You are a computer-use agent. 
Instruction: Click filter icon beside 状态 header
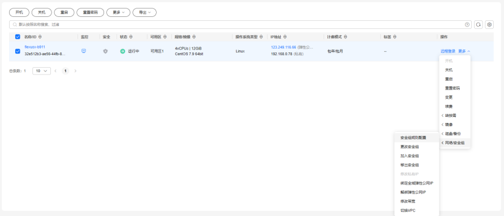131,37
